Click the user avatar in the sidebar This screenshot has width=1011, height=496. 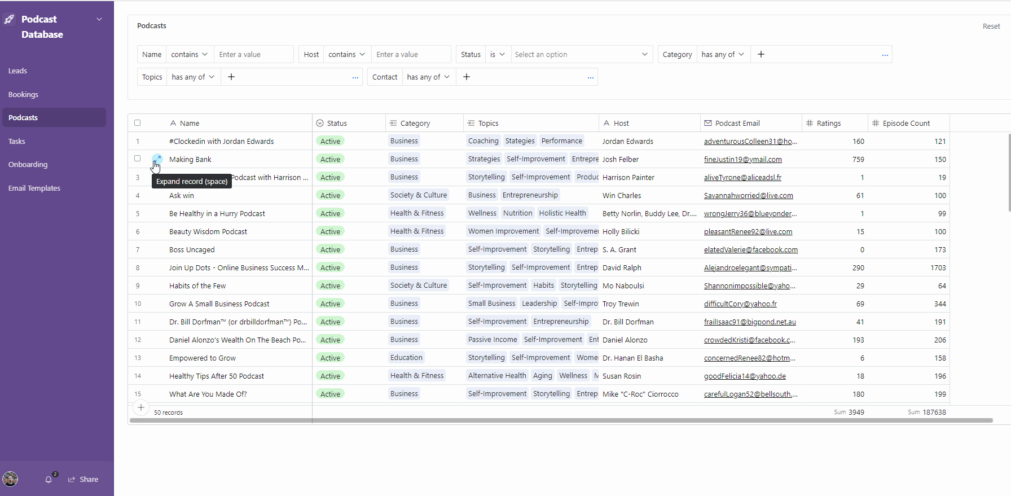[10, 479]
